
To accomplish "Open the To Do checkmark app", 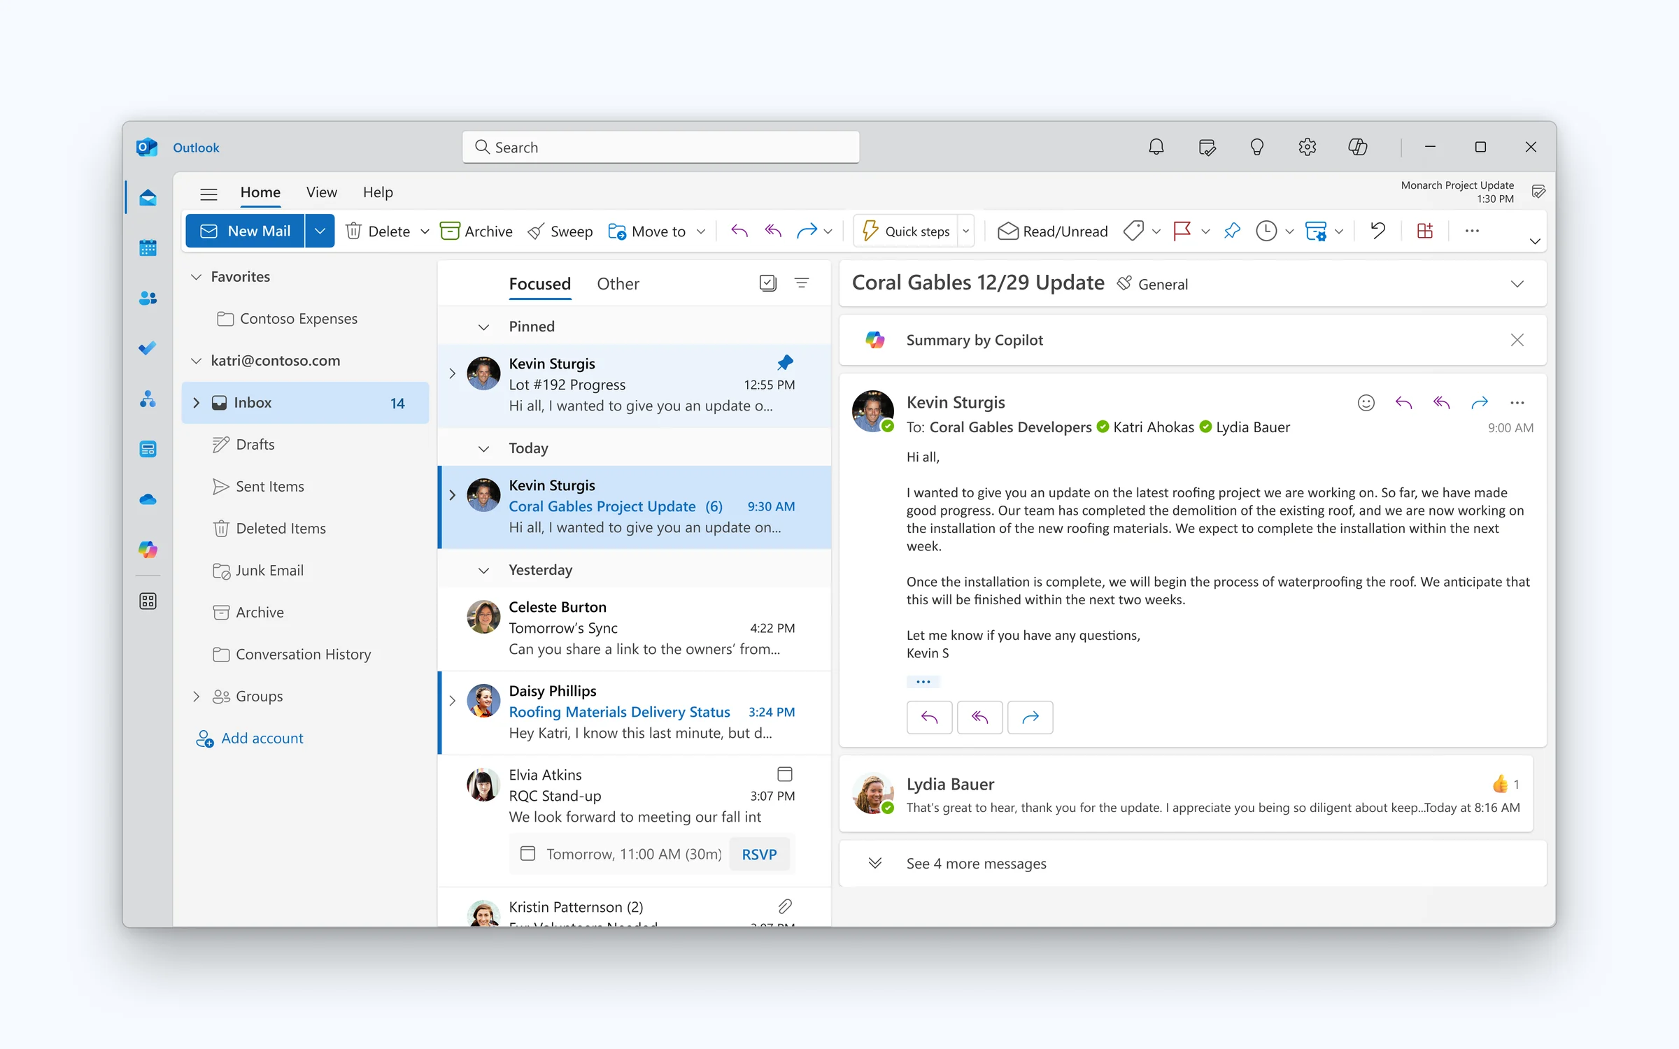I will (x=148, y=348).
